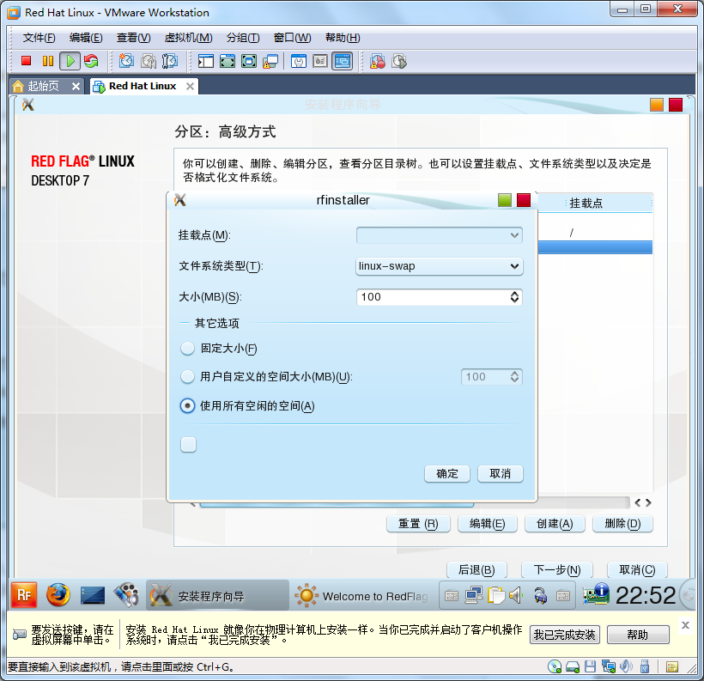Launch Firefox from the guest taskbar
The image size is (704, 681).
point(58,595)
